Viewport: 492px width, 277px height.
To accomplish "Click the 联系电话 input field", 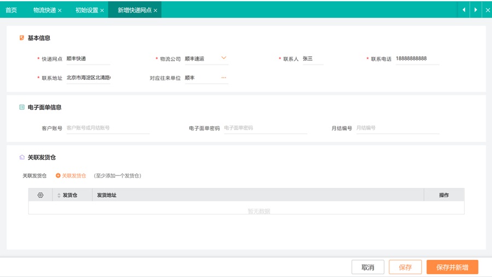I will pyautogui.click(x=417, y=58).
